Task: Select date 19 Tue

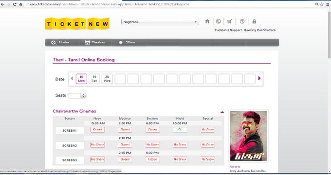Action: pos(94,79)
